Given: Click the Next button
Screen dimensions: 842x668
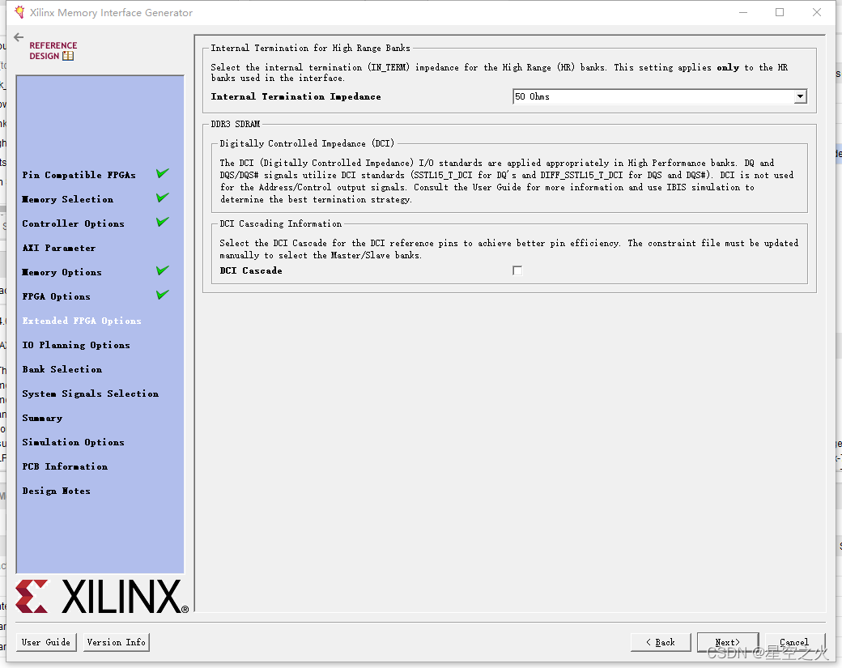Looking at the screenshot, I should (728, 642).
